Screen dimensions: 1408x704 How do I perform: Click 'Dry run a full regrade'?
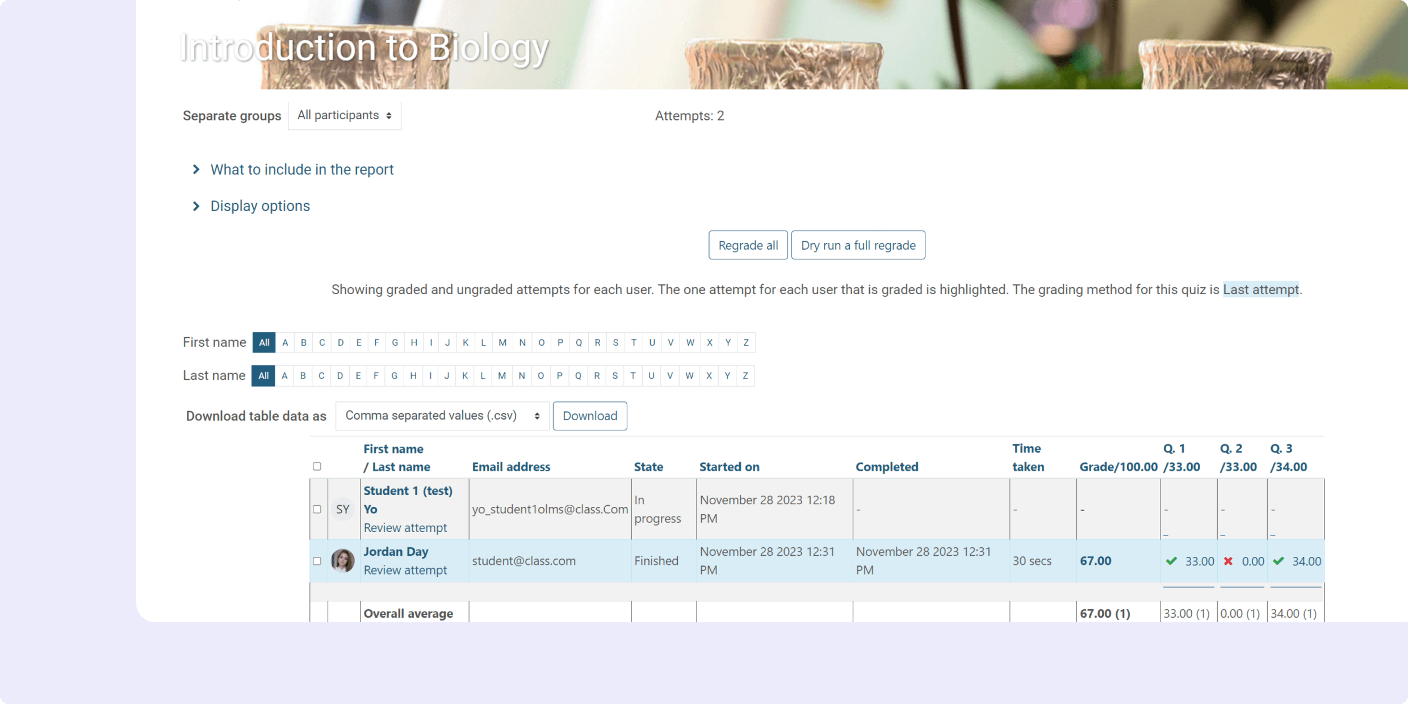pos(858,245)
